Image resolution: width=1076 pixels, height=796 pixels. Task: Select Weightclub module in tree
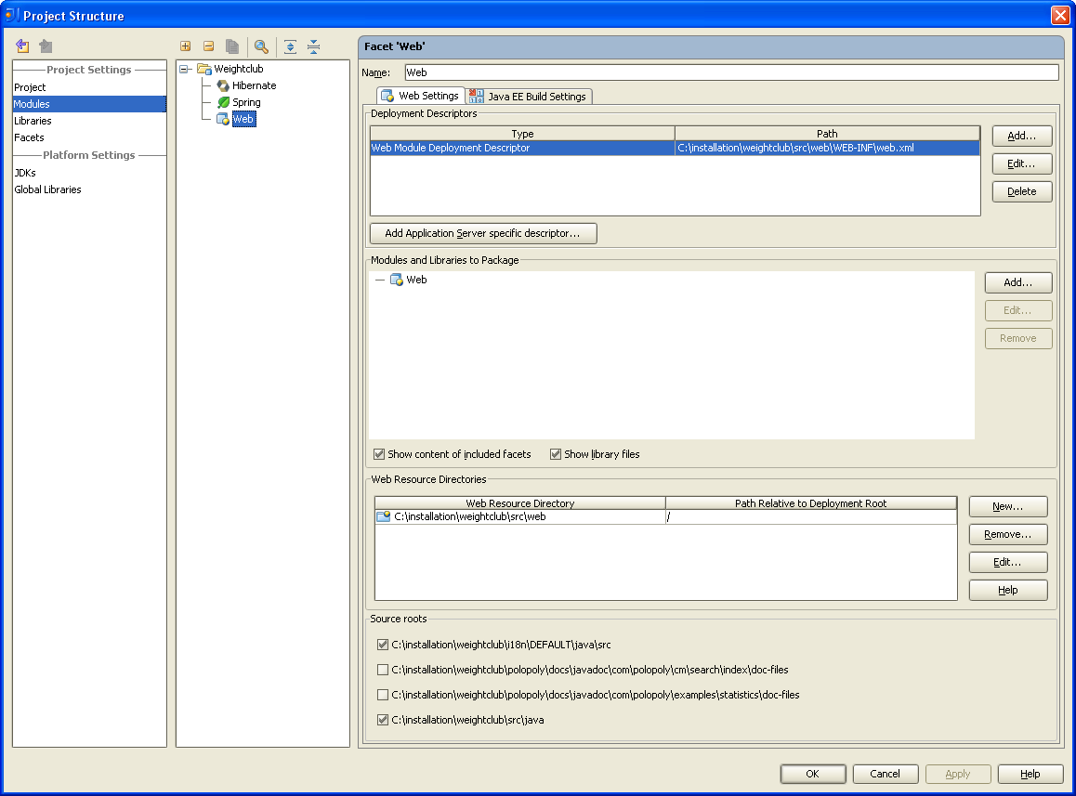click(239, 69)
